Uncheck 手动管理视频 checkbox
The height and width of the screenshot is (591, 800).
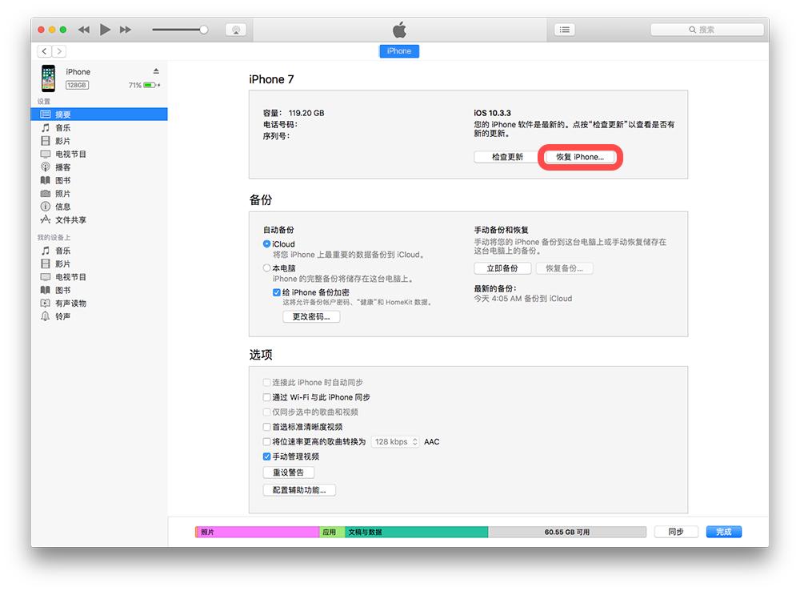(266, 456)
